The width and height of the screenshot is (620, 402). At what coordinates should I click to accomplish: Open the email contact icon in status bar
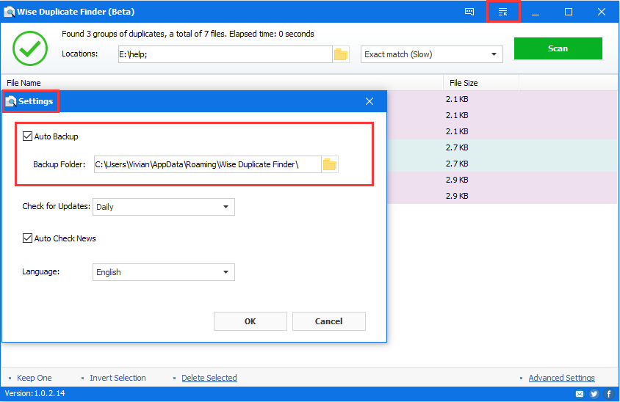(580, 394)
